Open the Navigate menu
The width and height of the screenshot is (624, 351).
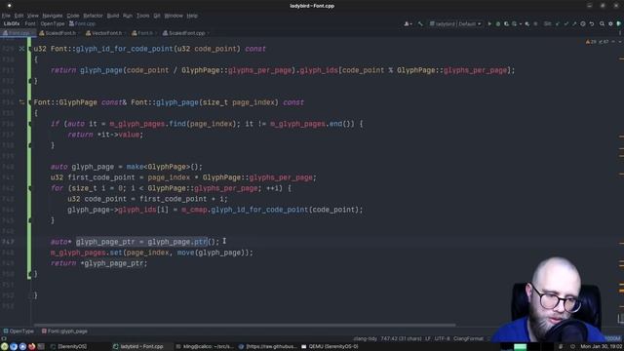(53, 16)
